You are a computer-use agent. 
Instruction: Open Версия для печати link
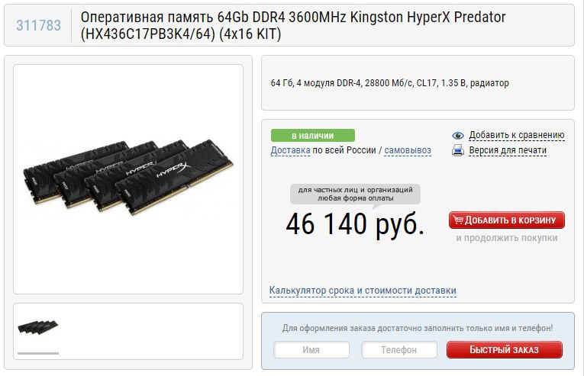point(508,150)
